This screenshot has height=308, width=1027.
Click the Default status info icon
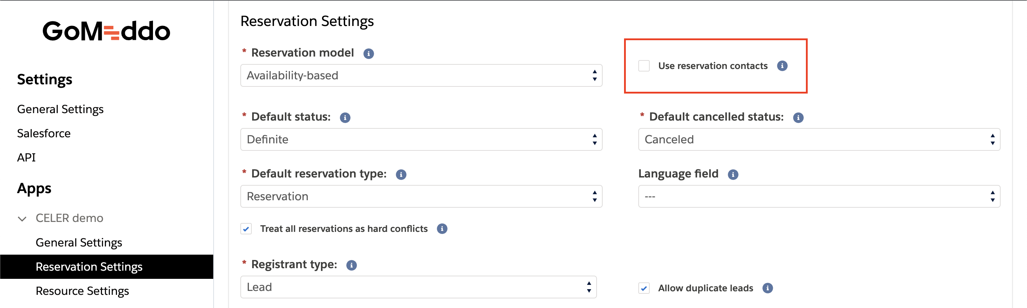point(345,117)
